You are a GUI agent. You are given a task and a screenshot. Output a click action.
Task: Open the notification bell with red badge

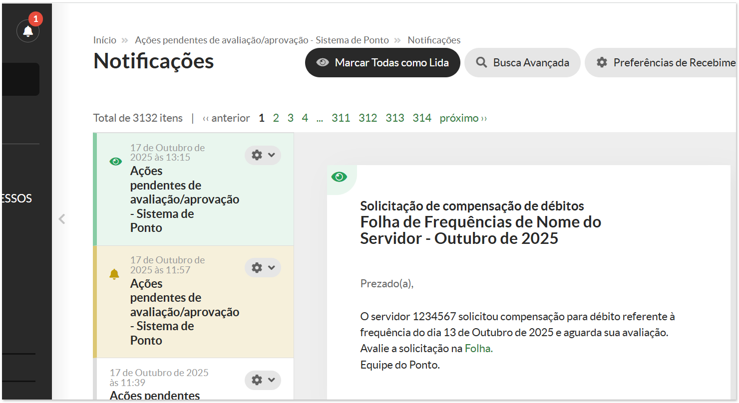tap(28, 31)
